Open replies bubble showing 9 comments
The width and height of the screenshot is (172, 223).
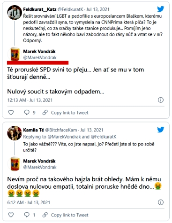pos(30,112)
